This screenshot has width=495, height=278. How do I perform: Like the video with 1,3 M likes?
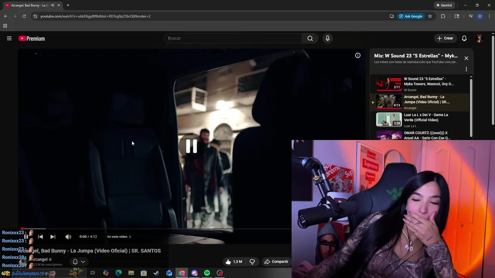tap(234, 262)
